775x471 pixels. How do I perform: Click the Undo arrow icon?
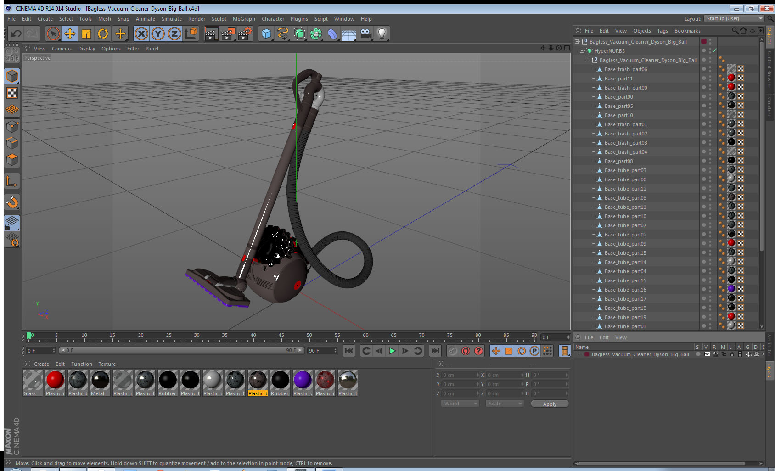coord(16,34)
